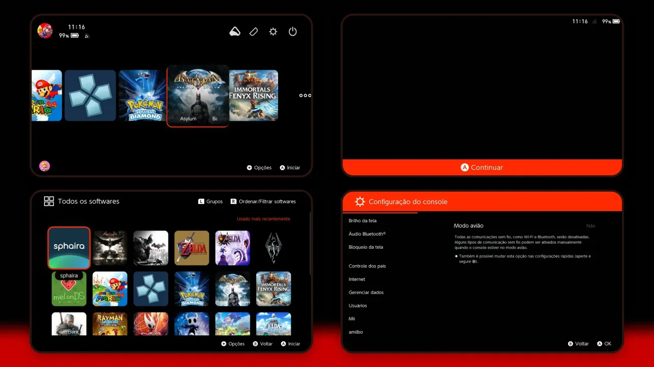Select Zelda Ocarina of Time in the grid
Viewport: 654px width, 367px height.
coord(192,248)
